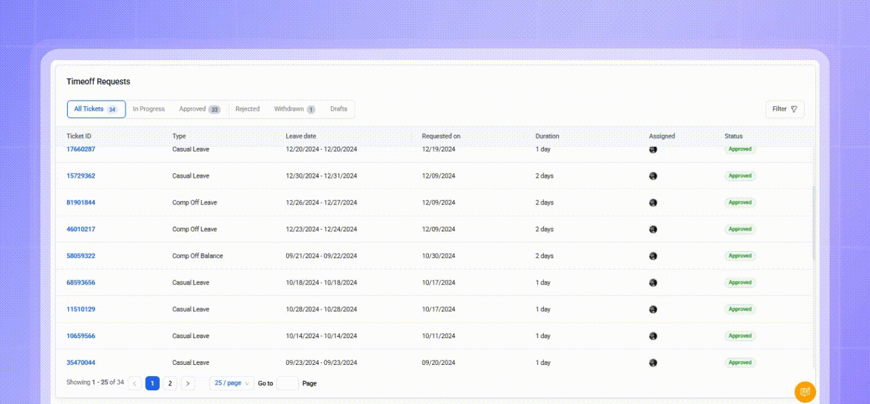Click assignee avatar for ticket 15729362

(x=653, y=176)
